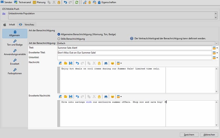Click the Senden toolbar button

coord(6,2)
